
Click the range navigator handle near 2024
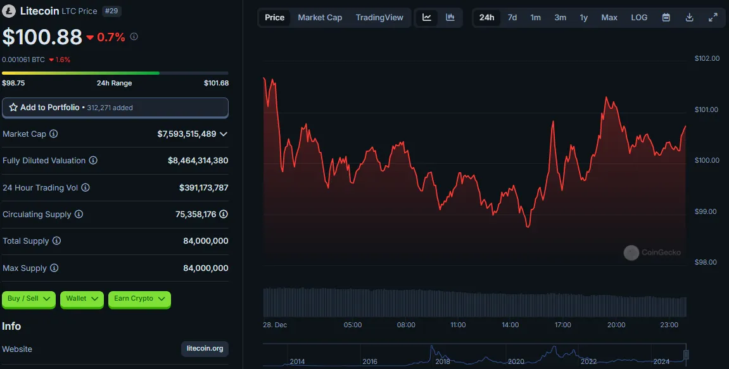coord(685,355)
